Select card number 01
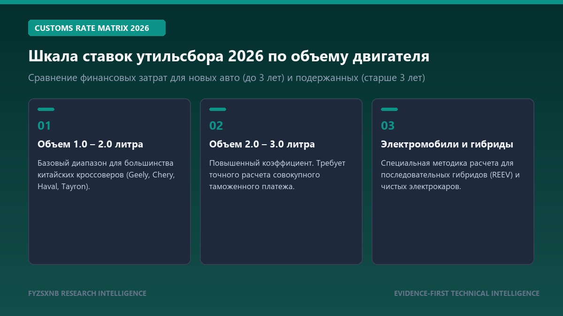The width and height of the screenshot is (563, 316). pyautogui.click(x=44, y=125)
